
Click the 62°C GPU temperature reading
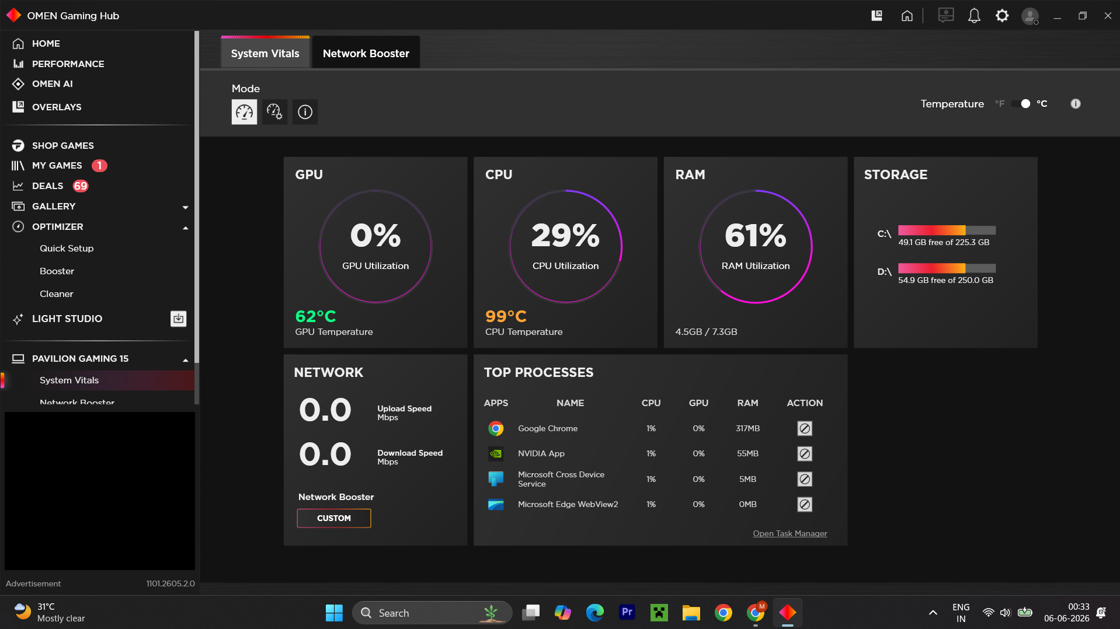315,316
